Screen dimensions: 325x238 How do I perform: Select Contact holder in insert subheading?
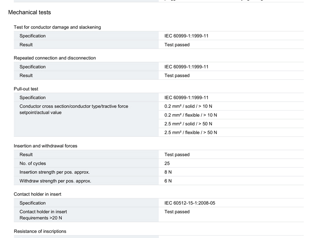(x=38, y=194)
